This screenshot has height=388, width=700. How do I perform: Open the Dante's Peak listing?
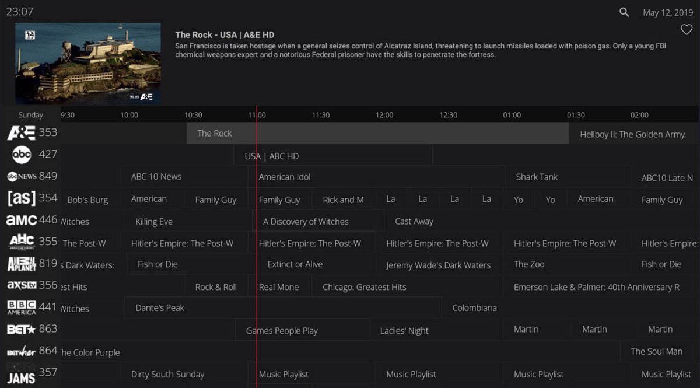click(283, 307)
